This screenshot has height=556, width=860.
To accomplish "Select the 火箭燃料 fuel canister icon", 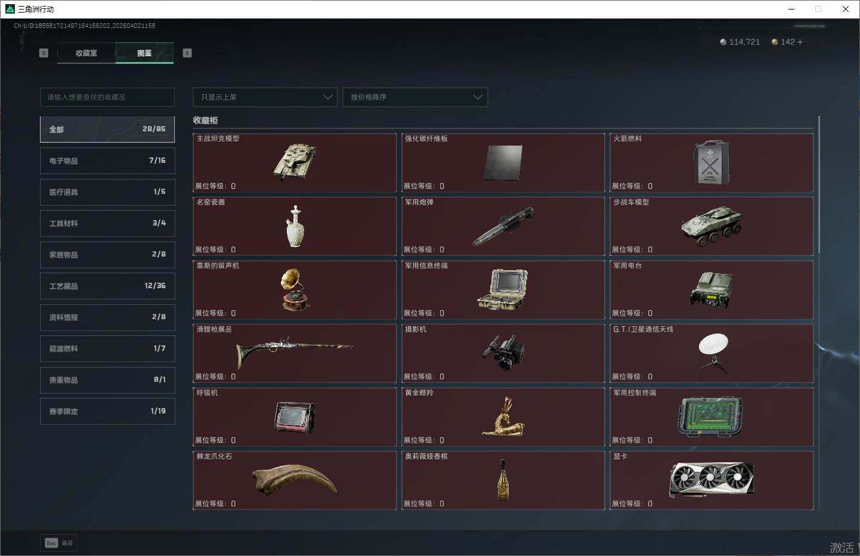I will pyautogui.click(x=710, y=162).
